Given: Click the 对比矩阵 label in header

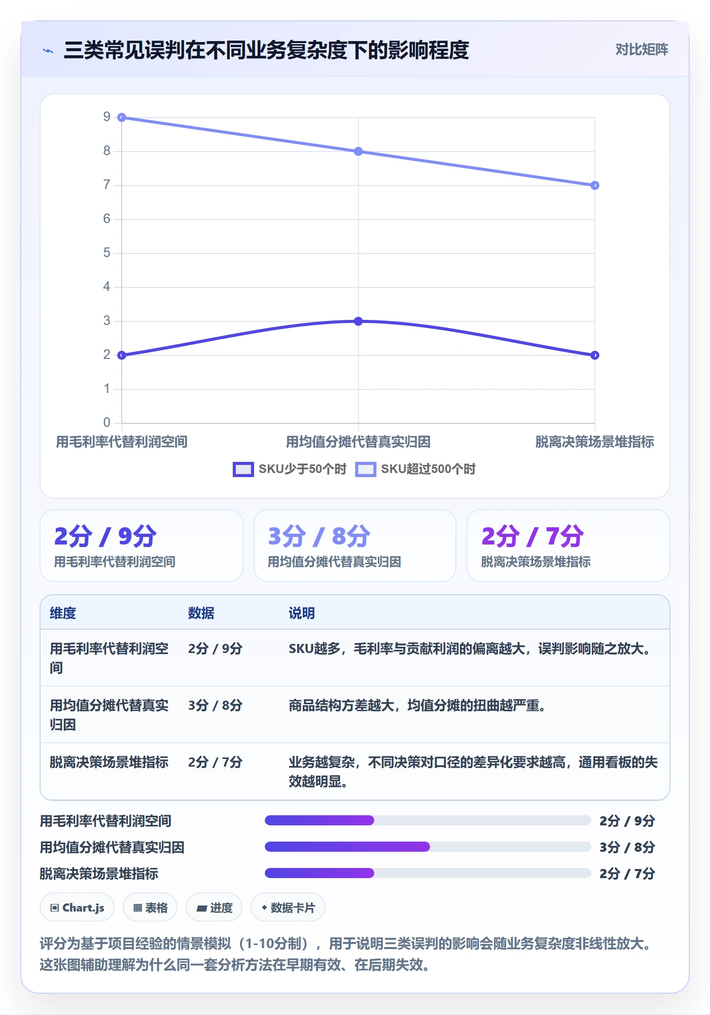Looking at the screenshot, I should click(x=642, y=50).
